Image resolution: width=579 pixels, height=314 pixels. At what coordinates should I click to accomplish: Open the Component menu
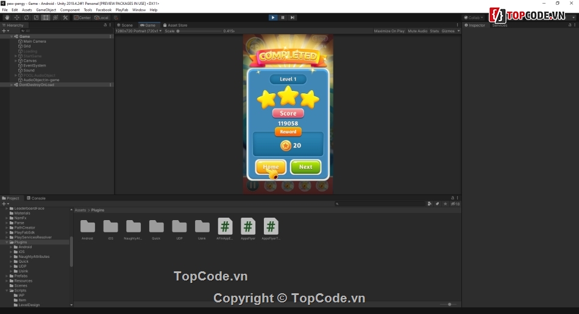pyautogui.click(x=70, y=10)
